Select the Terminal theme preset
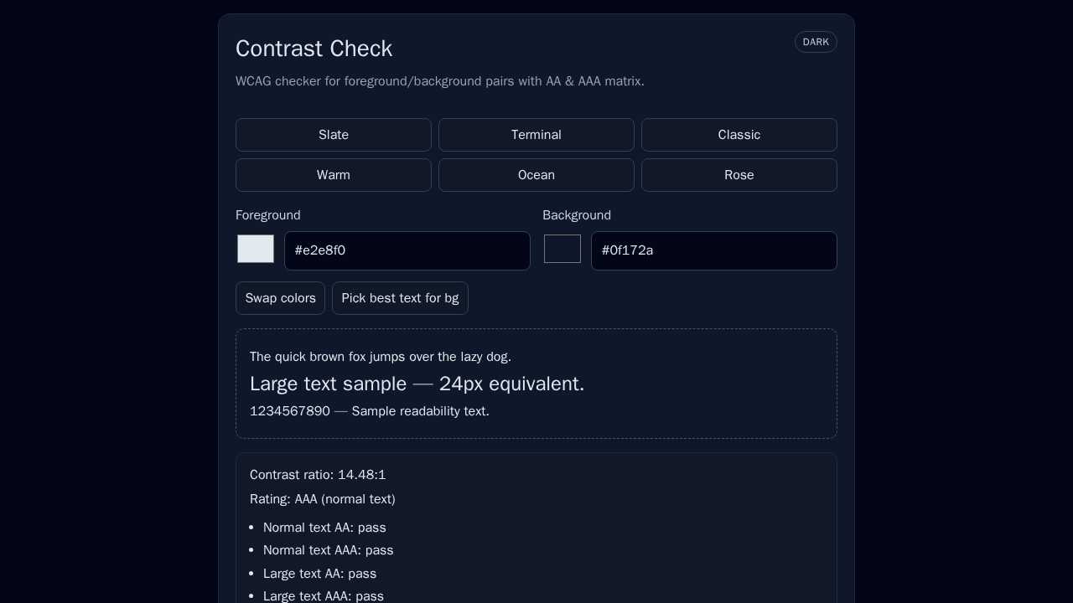The width and height of the screenshot is (1073, 603). pyautogui.click(x=536, y=135)
